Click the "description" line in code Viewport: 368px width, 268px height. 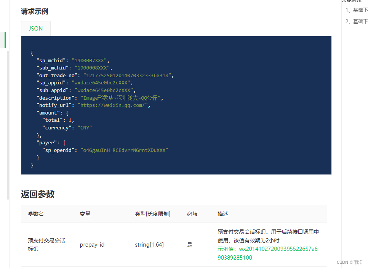tap(100, 98)
